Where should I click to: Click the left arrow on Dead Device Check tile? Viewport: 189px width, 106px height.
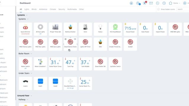(x=63, y=44)
